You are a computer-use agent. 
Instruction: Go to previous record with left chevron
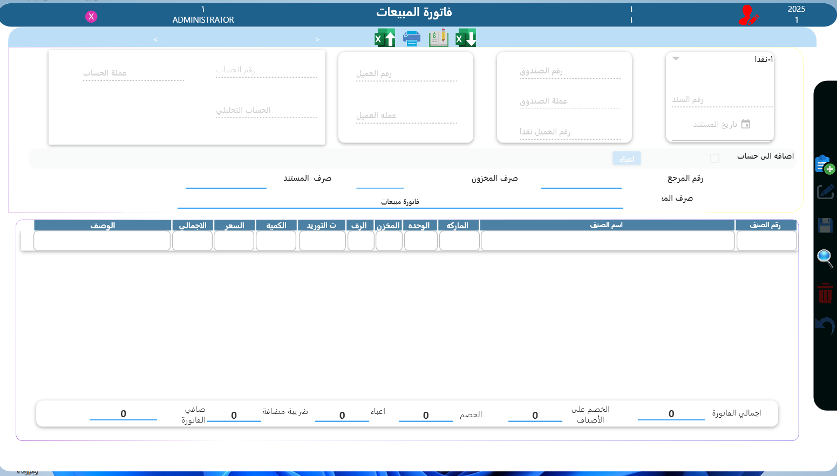pos(155,39)
